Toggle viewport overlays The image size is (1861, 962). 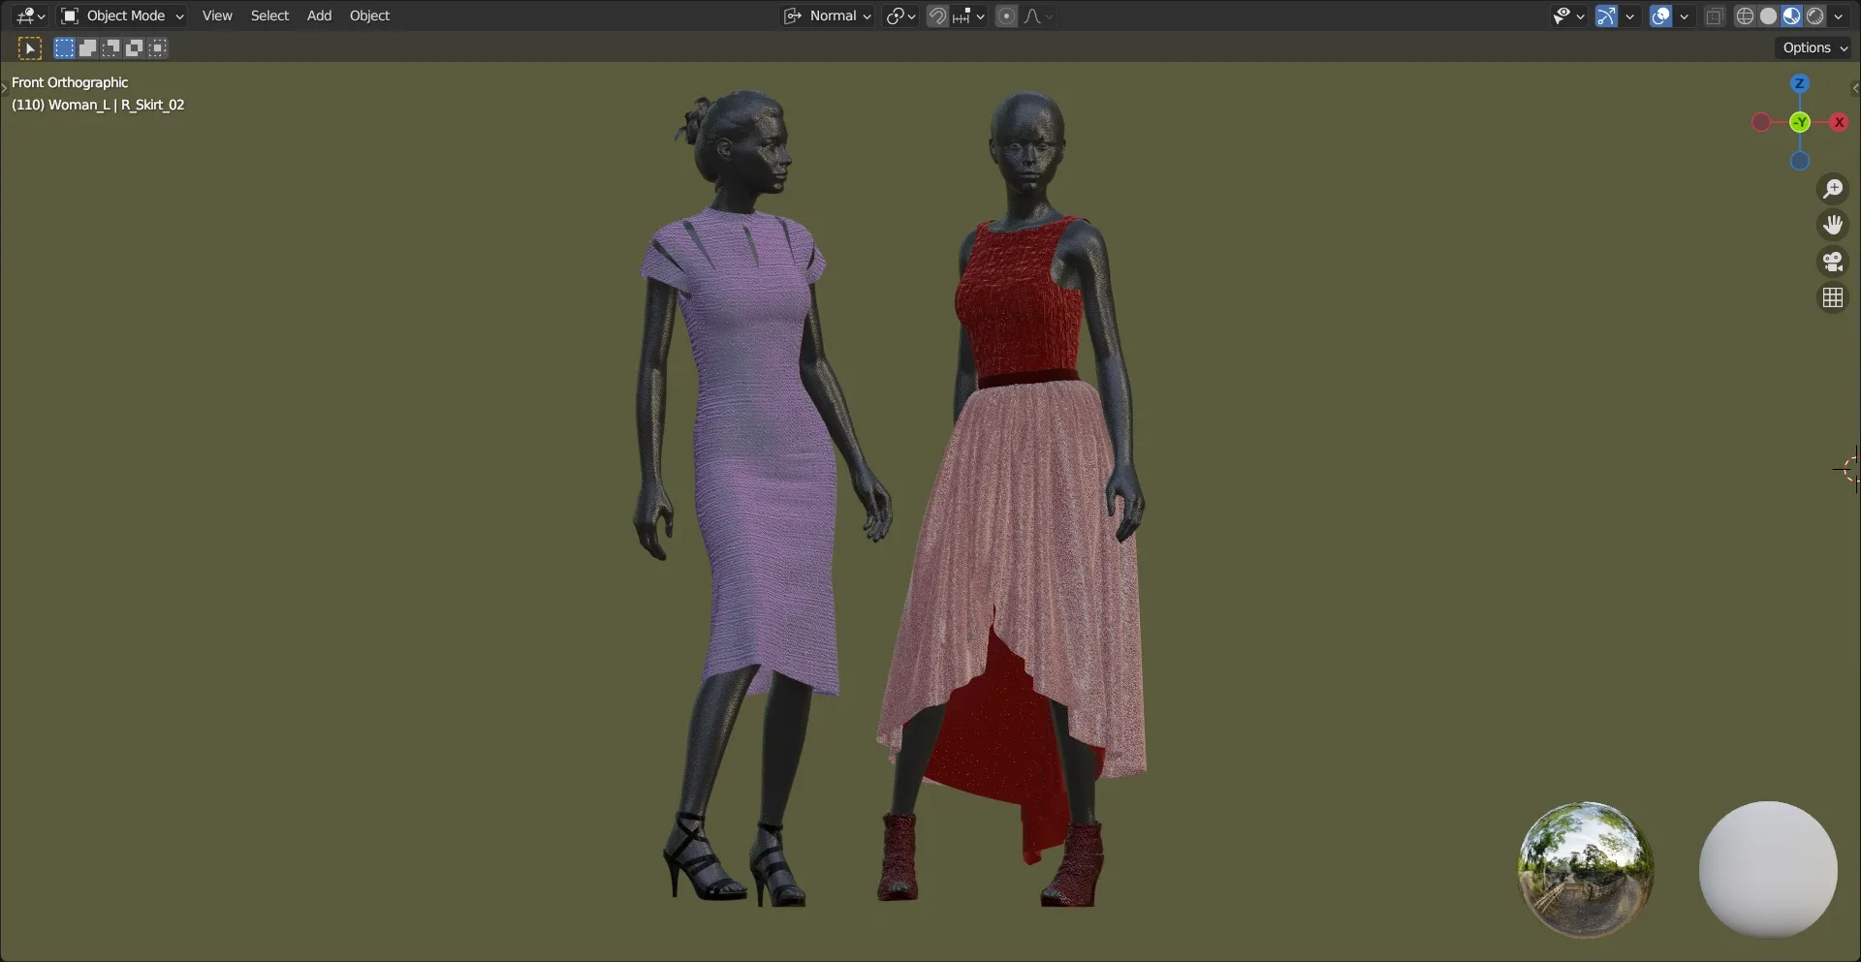1660,16
